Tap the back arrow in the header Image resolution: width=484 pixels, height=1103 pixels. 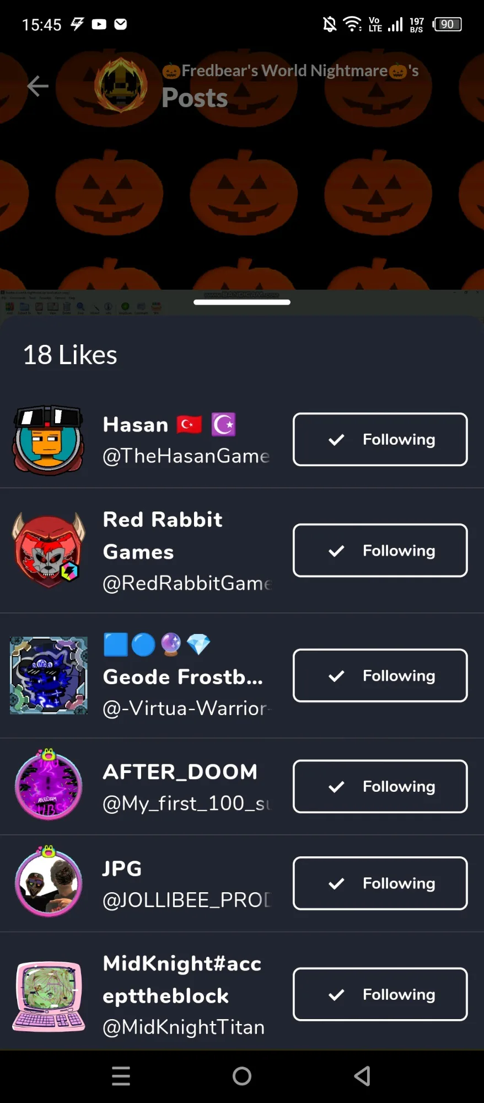coord(38,86)
